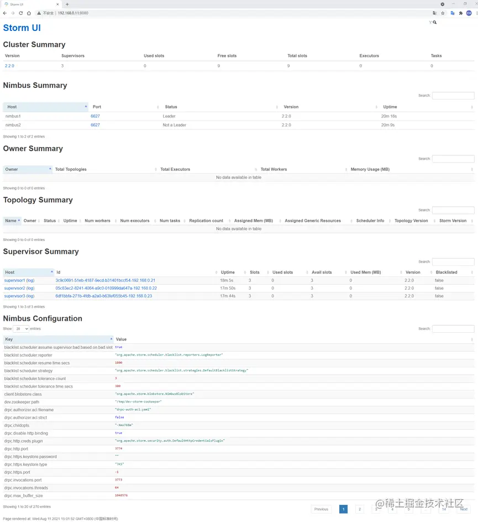Go back with browser back arrow
Screen dimensions: 478x523
point(4,13)
